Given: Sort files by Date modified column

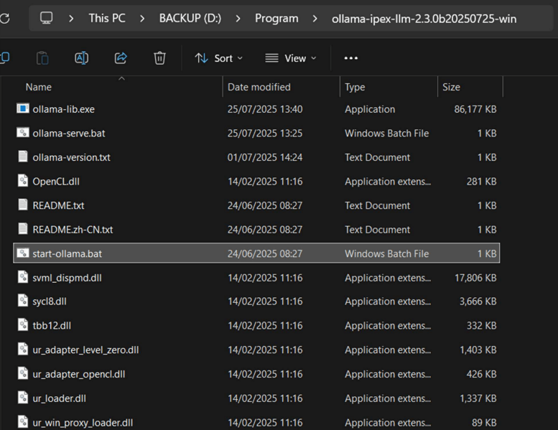Looking at the screenshot, I should click(x=259, y=87).
